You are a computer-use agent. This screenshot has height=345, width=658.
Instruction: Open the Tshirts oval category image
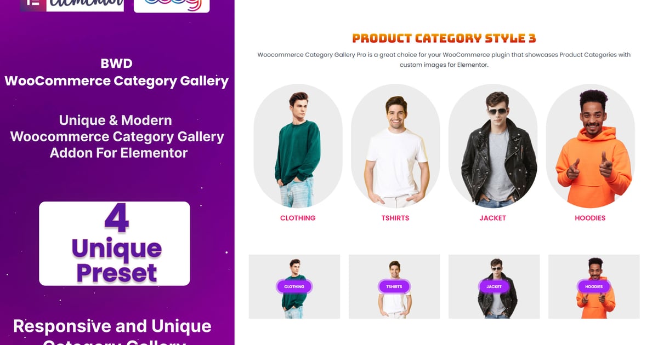coord(395,146)
